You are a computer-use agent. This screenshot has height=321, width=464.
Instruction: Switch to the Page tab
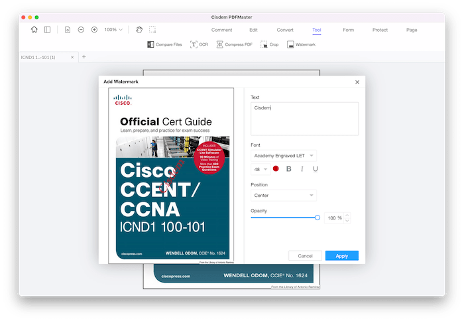pos(412,30)
